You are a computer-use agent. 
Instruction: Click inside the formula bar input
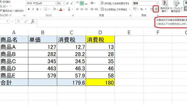pos(95,23)
